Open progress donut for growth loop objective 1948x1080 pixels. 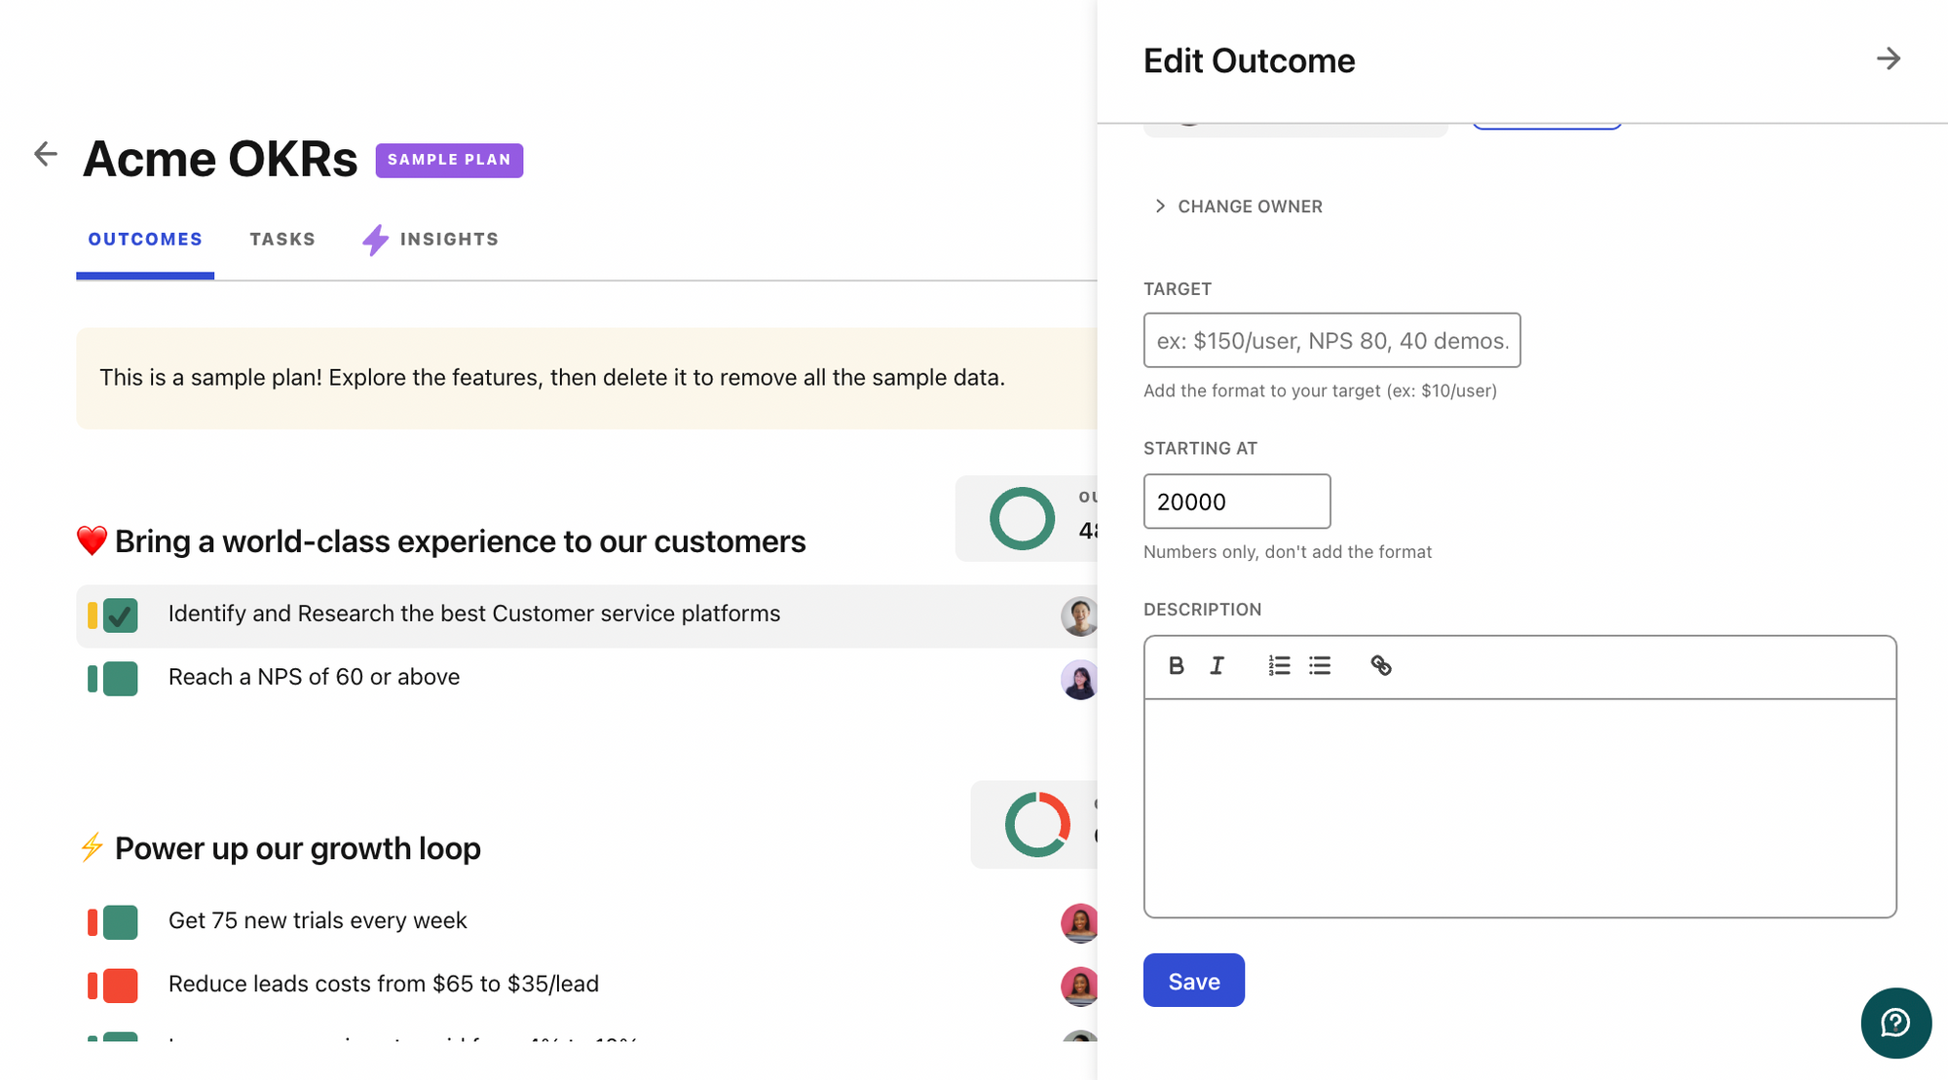(x=1037, y=825)
